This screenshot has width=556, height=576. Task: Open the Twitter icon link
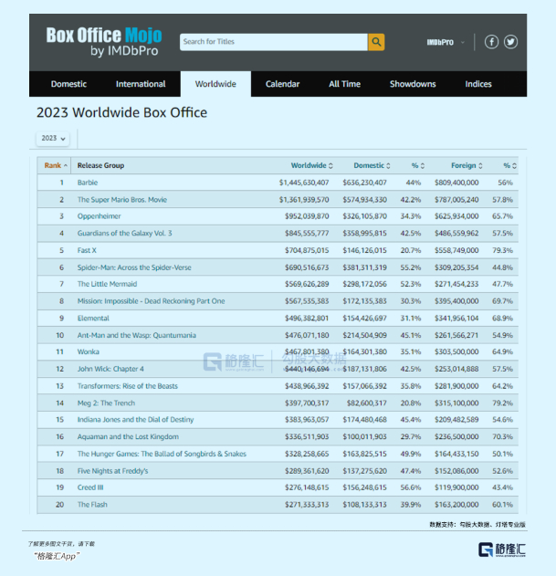tap(510, 42)
